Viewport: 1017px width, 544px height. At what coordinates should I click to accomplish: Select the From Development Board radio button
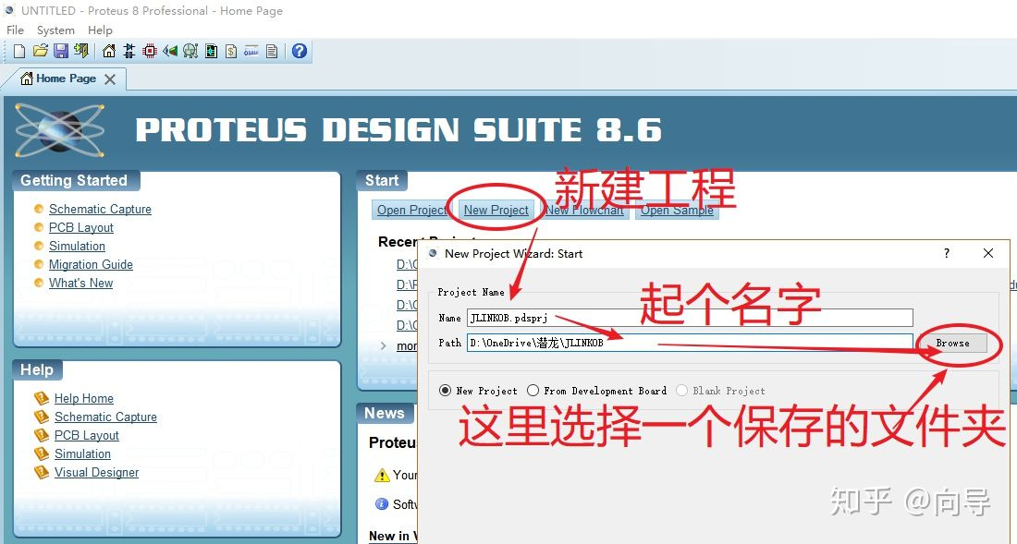(x=533, y=391)
